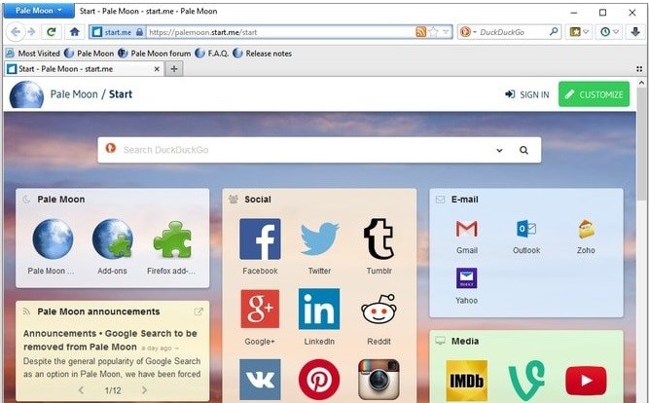
Task: Go to previous announcement with left chevron
Action: [81, 389]
